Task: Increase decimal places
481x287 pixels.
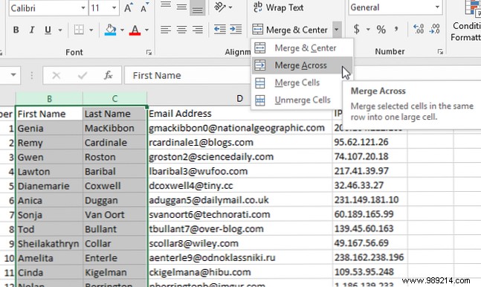Action: pos(419,30)
